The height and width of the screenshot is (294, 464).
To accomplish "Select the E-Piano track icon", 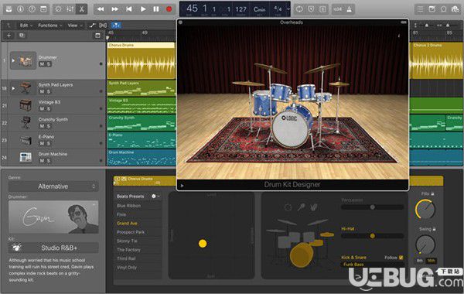I will click(x=26, y=140).
